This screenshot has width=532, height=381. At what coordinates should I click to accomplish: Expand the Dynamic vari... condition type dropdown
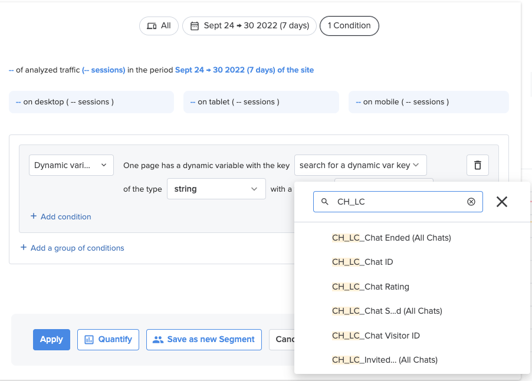[x=71, y=165]
